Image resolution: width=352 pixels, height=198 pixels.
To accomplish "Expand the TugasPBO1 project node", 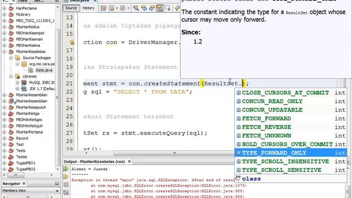I will [4, 163].
